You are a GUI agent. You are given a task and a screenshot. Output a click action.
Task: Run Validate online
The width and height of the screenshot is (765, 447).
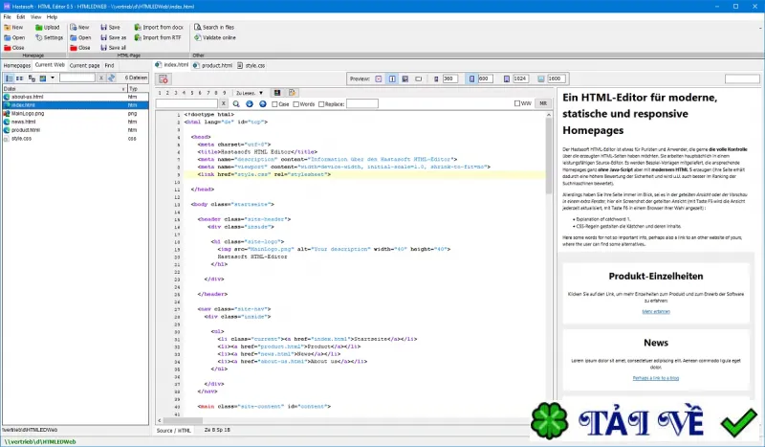pyautogui.click(x=214, y=37)
